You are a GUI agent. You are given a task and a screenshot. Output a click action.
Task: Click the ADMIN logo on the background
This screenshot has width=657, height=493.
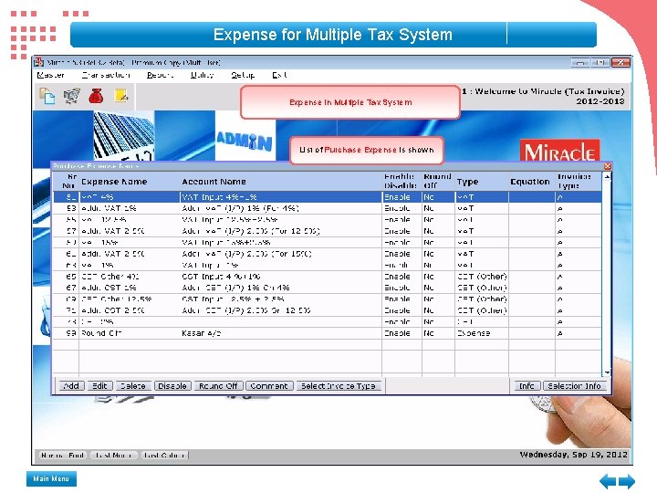pos(245,142)
